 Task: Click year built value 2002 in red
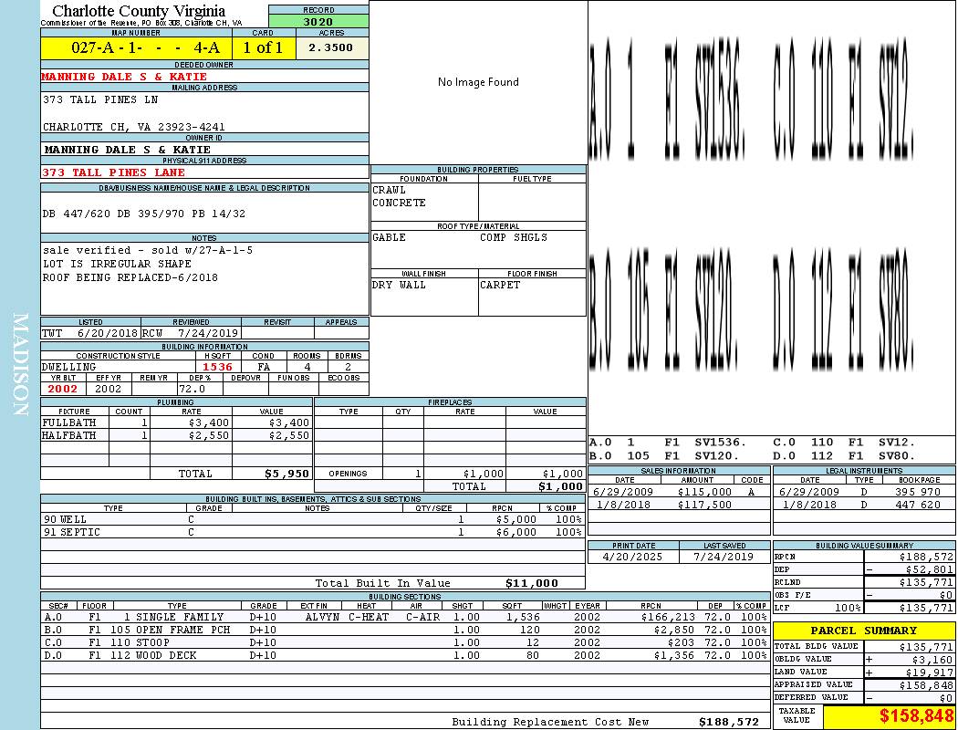63,389
